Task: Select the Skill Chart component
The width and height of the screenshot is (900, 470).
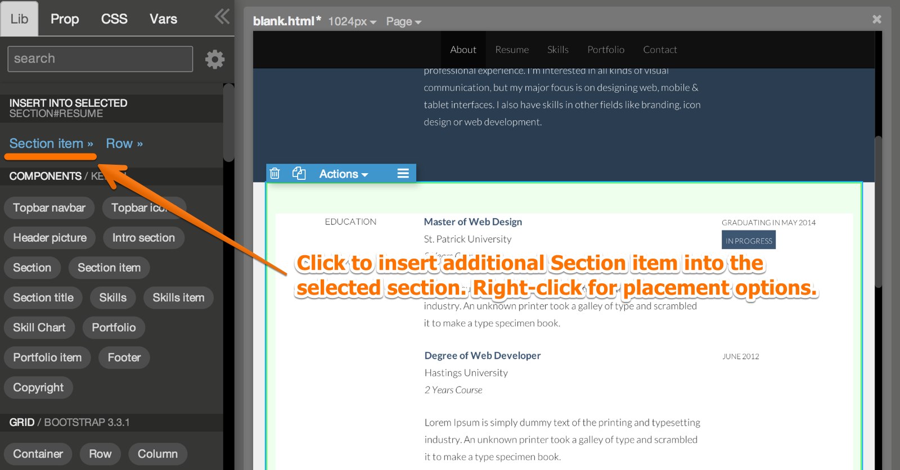Action: (x=39, y=327)
